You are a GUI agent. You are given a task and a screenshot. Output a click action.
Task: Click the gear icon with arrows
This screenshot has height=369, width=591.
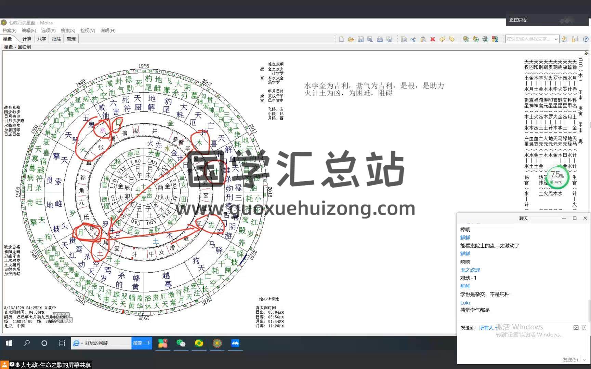click(475, 39)
